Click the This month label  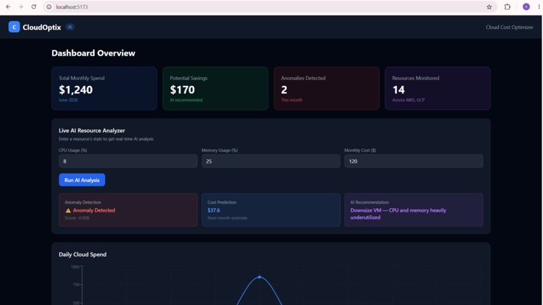click(292, 100)
